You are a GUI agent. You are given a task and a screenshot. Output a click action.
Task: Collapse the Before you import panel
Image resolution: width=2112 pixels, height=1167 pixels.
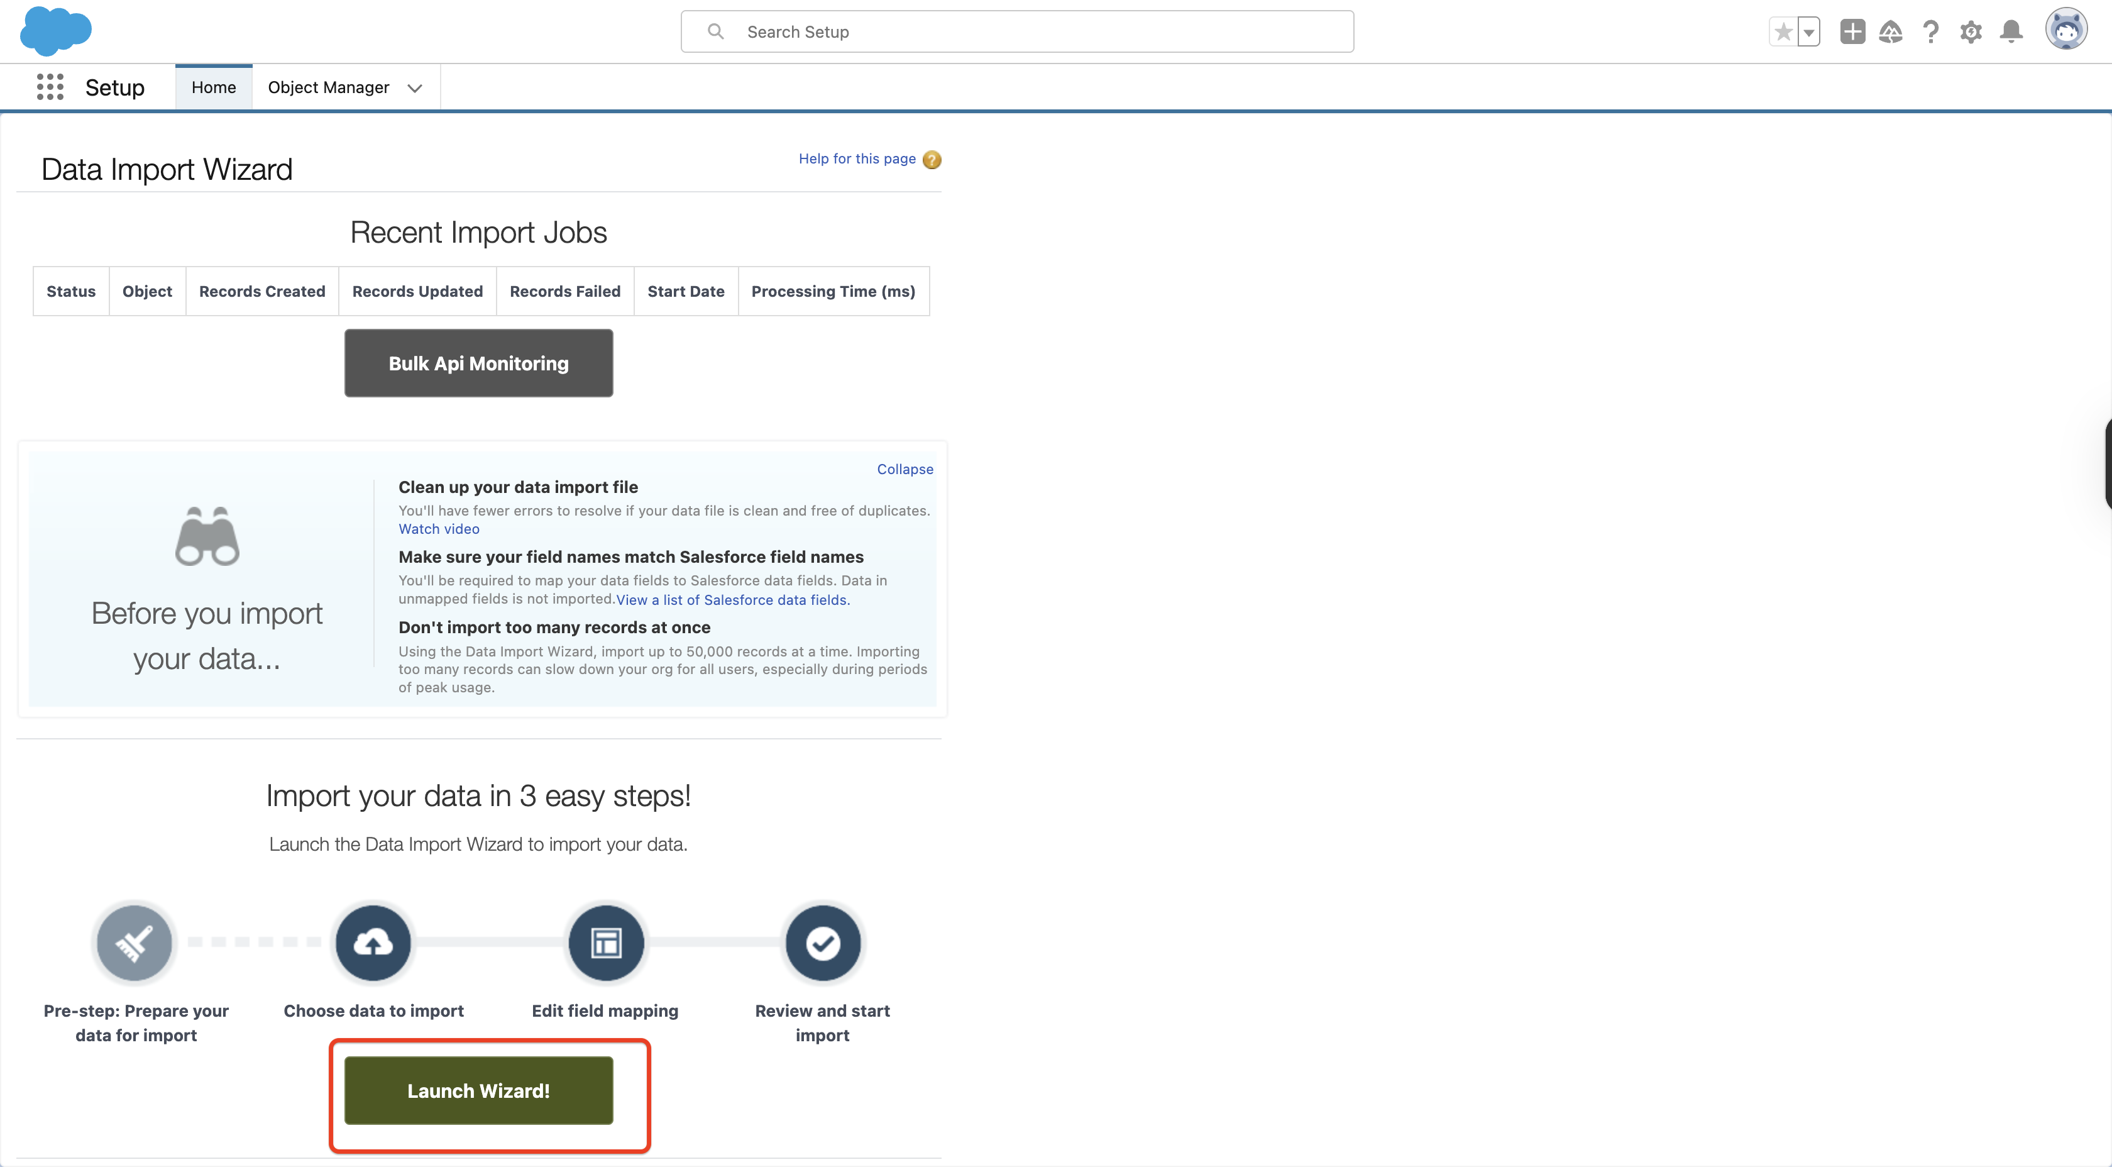coord(905,469)
